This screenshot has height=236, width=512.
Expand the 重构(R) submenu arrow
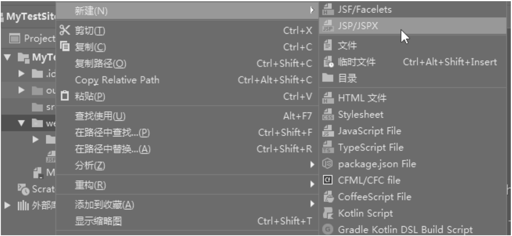tap(312, 184)
